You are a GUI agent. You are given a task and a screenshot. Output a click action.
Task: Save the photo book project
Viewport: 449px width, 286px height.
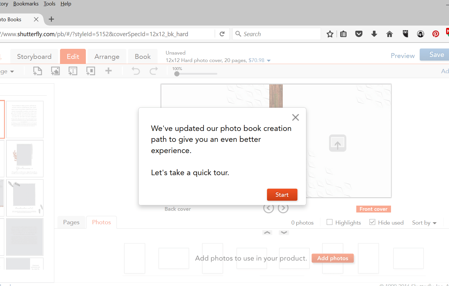click(434, 55)
